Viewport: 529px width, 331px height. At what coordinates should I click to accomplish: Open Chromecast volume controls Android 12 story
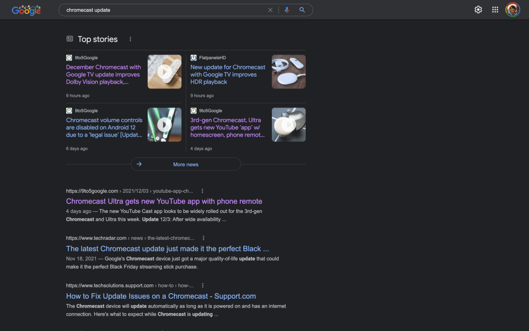(x=104, y=128)
